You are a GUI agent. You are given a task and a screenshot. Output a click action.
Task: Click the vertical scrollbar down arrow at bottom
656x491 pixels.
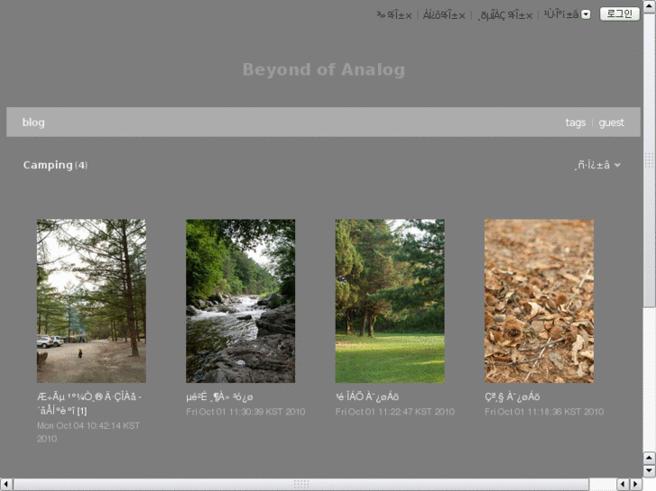649,471
